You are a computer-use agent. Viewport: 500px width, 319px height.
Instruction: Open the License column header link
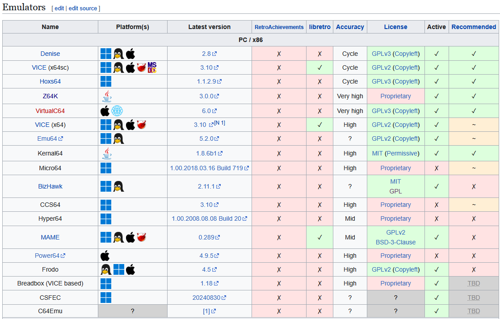tap(395, 27)
